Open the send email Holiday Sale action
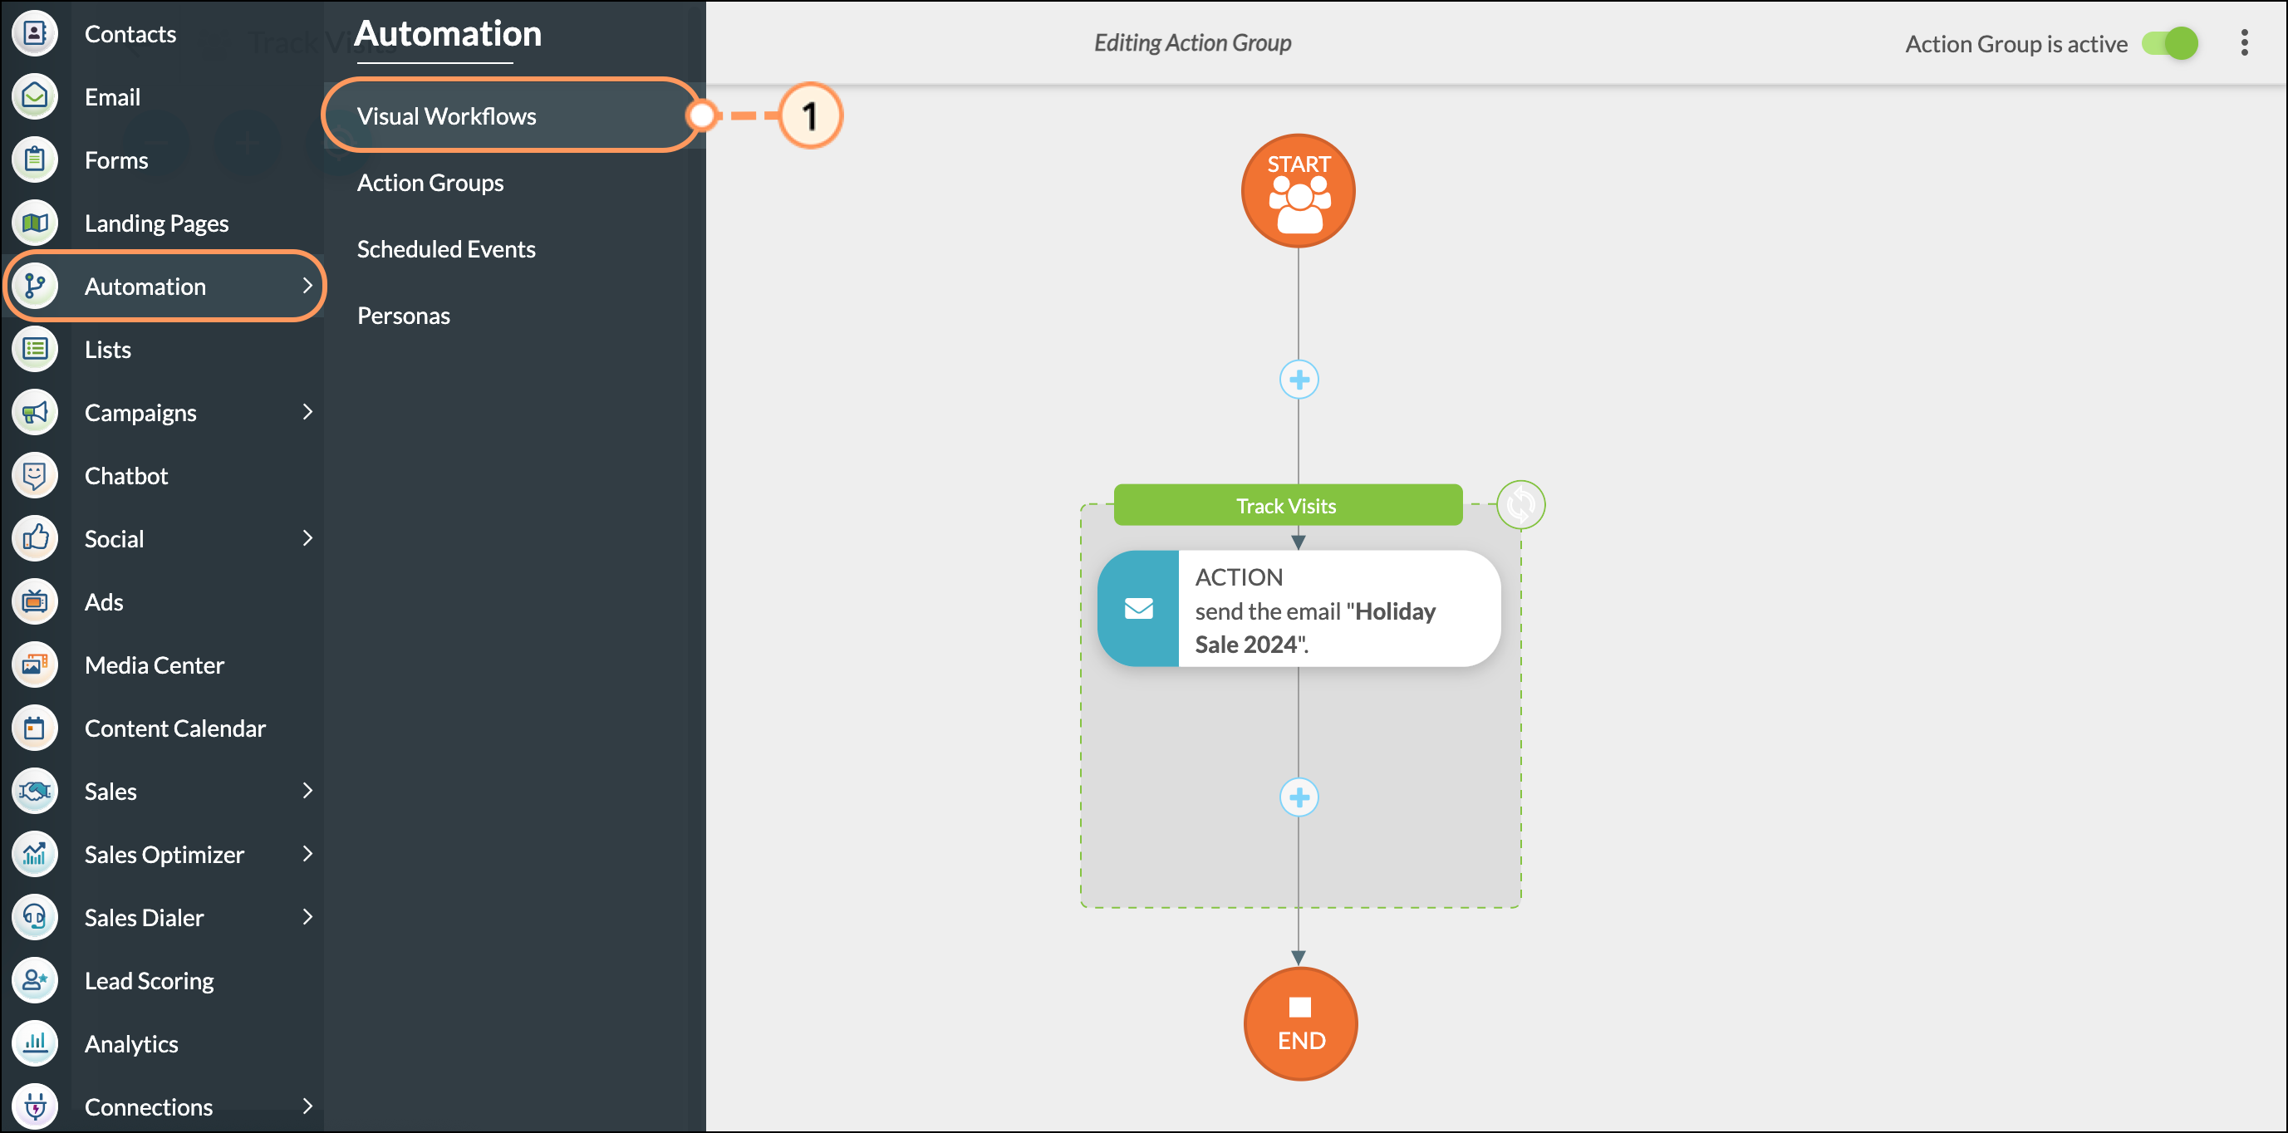The height and width of the screenshot is (1133, 2288). pyautogui.click(x=1299, y=608)
